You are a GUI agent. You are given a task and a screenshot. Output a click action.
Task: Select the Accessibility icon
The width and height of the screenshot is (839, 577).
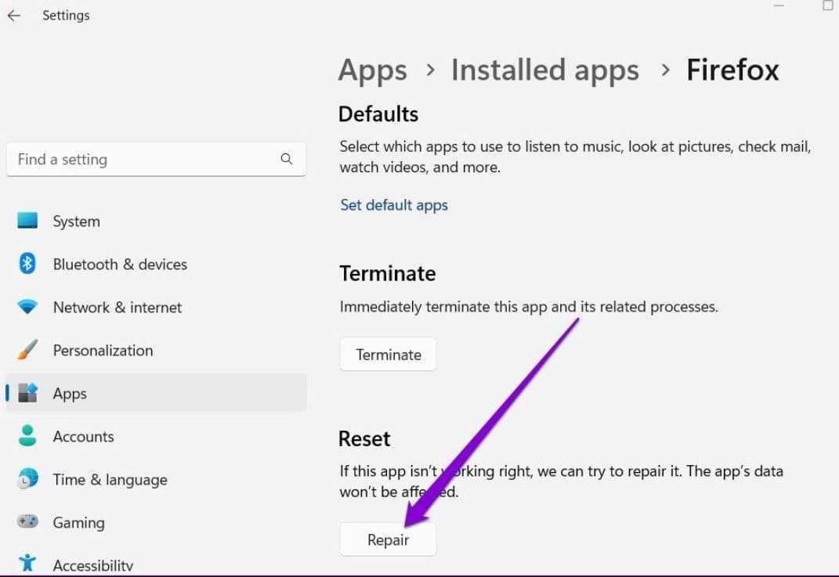coord(28,563)
